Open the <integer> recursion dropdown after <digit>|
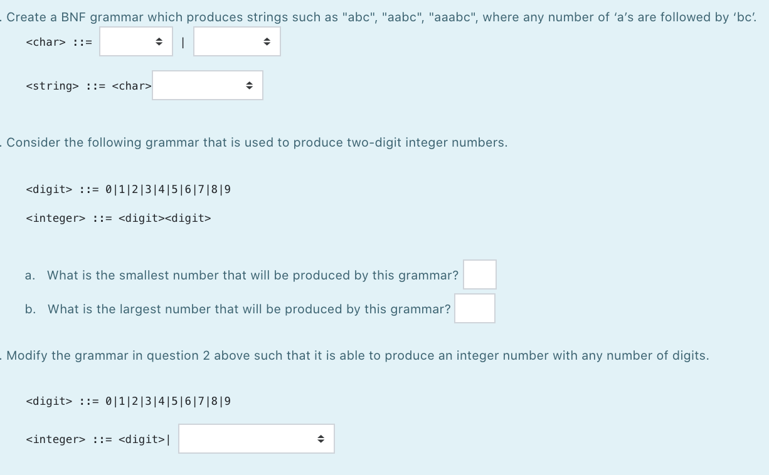The width and height of the screenshot is (769, 475). [257, 439]
